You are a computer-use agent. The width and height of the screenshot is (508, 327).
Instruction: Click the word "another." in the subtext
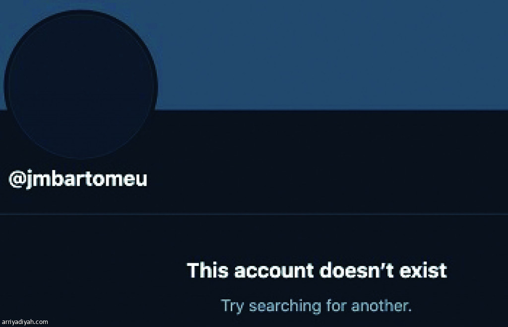381,306
